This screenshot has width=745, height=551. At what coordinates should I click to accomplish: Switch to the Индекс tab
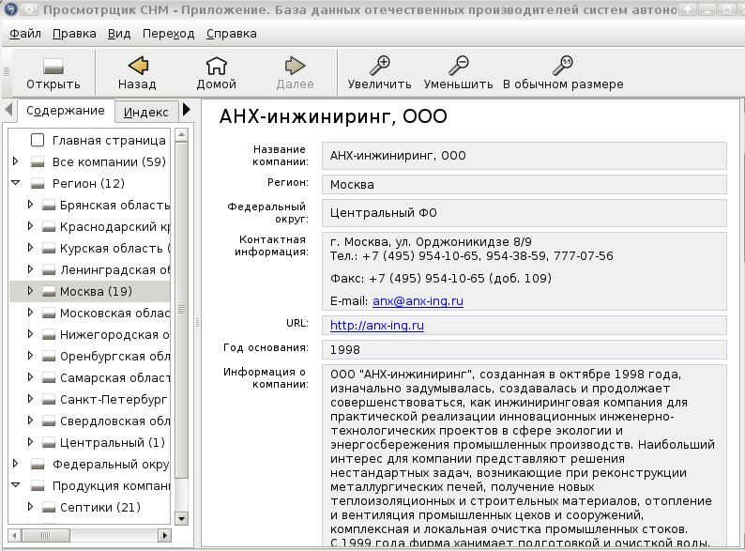145,113
